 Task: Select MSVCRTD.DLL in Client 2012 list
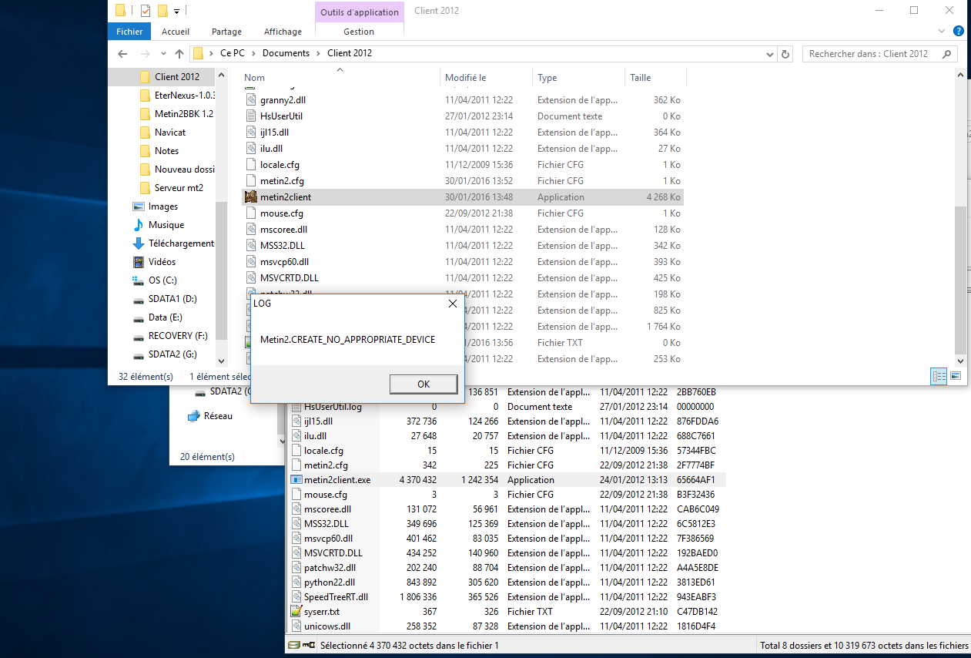click(289, 277)
